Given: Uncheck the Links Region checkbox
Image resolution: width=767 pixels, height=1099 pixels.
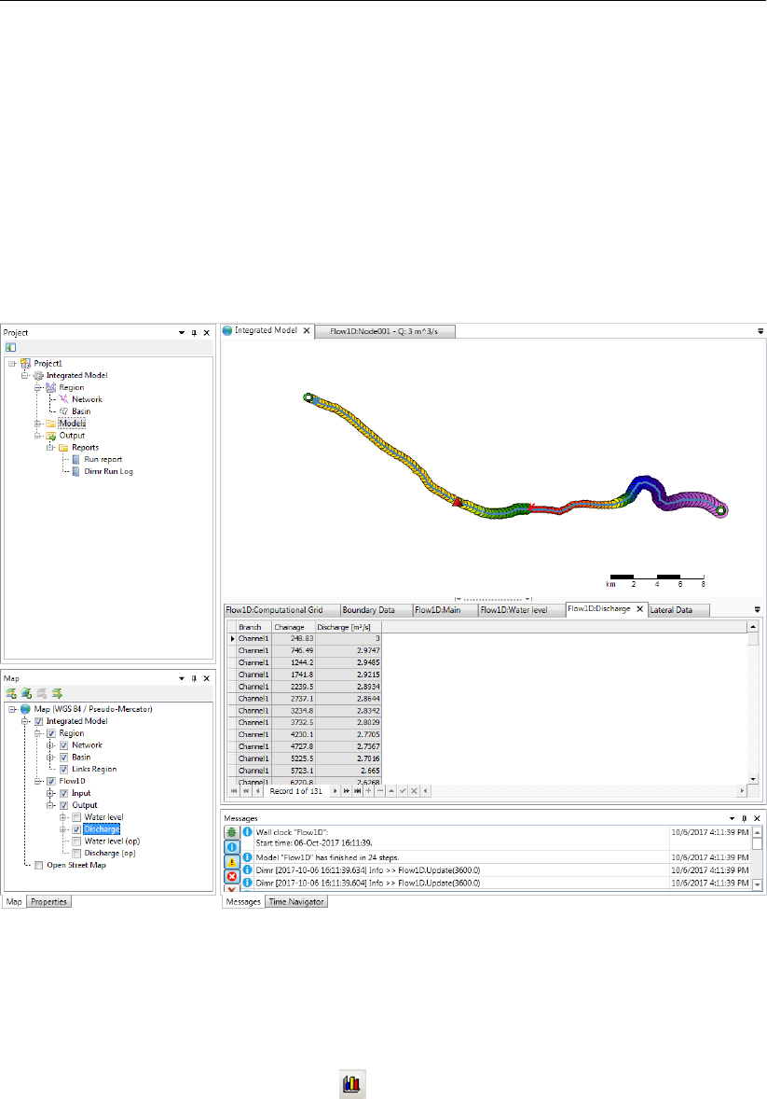Looking at the screenshot, I should [x=63, y=769].
